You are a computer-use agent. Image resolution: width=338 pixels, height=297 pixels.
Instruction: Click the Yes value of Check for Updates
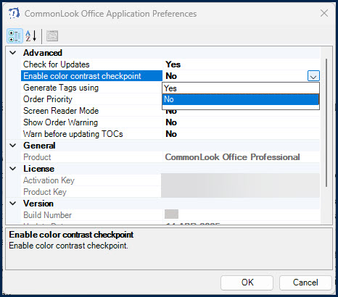pos(173,64)
